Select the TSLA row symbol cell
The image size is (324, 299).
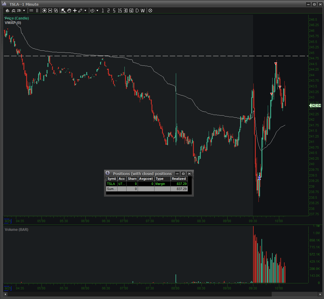pyautogui.click(x=112, y=184)
